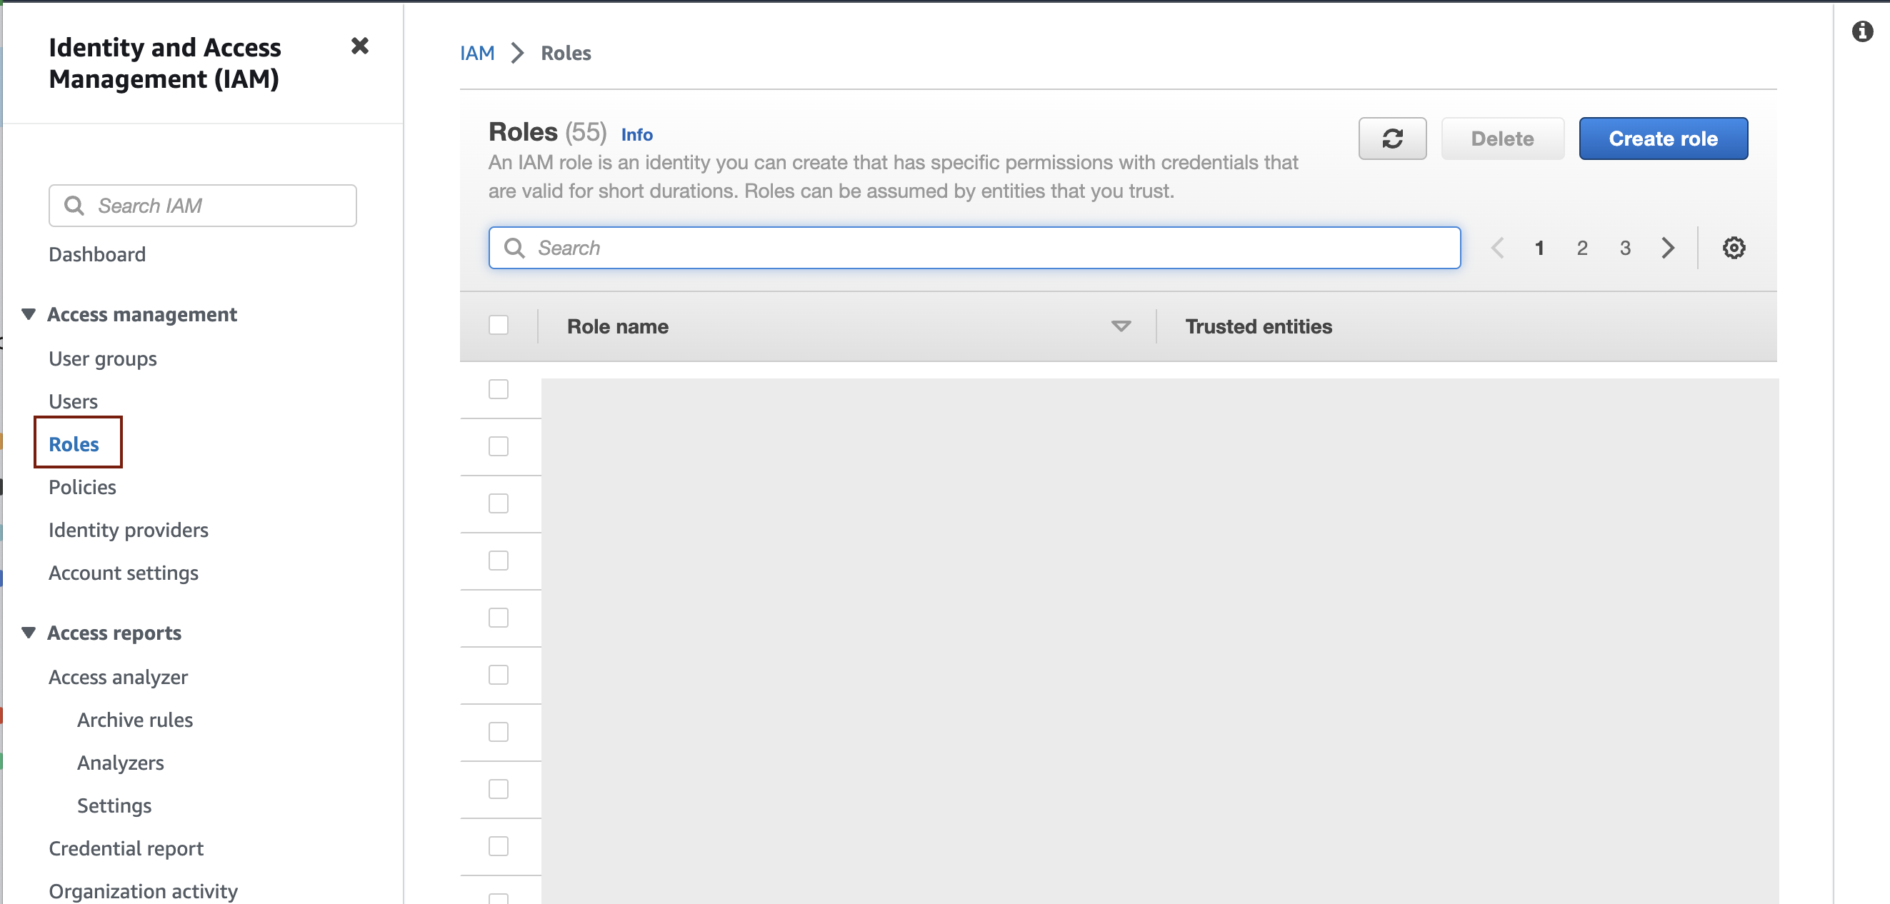Open Settings under Access analyzer
Image resolution: width=1890 pixels, height=904 pixels.
(x=114, y=805)
